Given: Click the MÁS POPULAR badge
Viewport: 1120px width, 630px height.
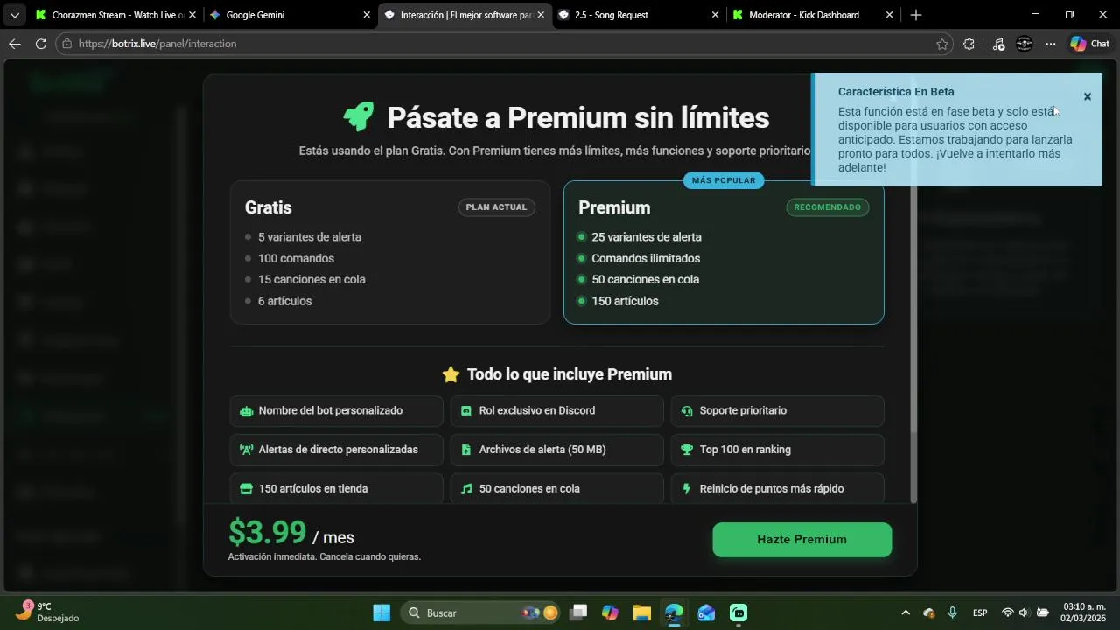Looking at the screenshot, I should (724, 180).
